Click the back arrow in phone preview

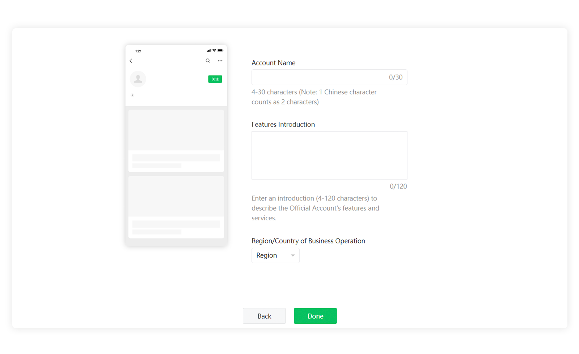[x=131, y=61]
